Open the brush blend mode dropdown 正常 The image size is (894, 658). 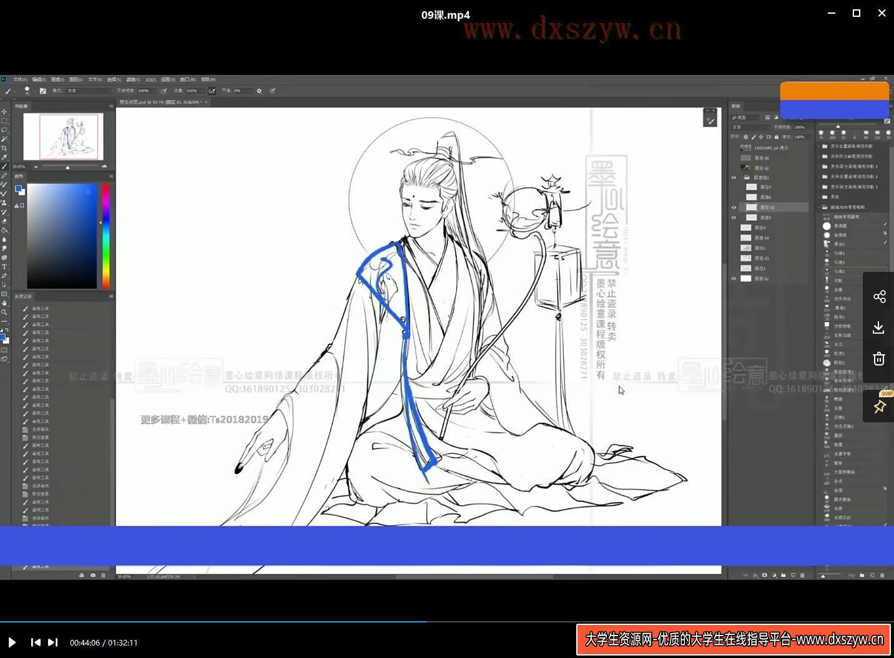pyautogui.click(x=89, y=91)
